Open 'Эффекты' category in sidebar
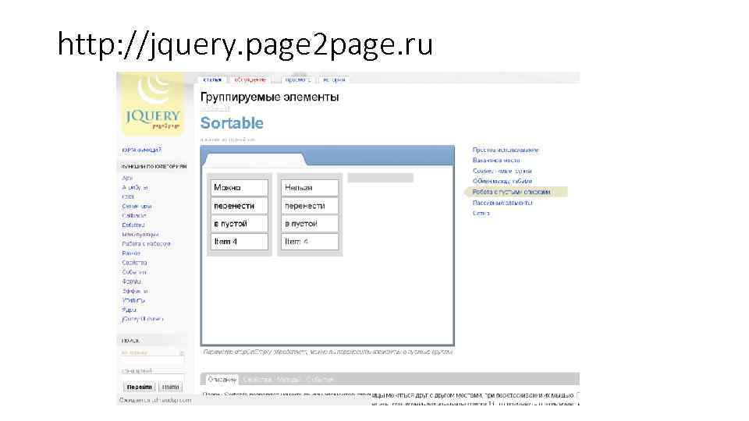Screen dimensions: 749x421 pyautogui.click(x=135, y=291)
